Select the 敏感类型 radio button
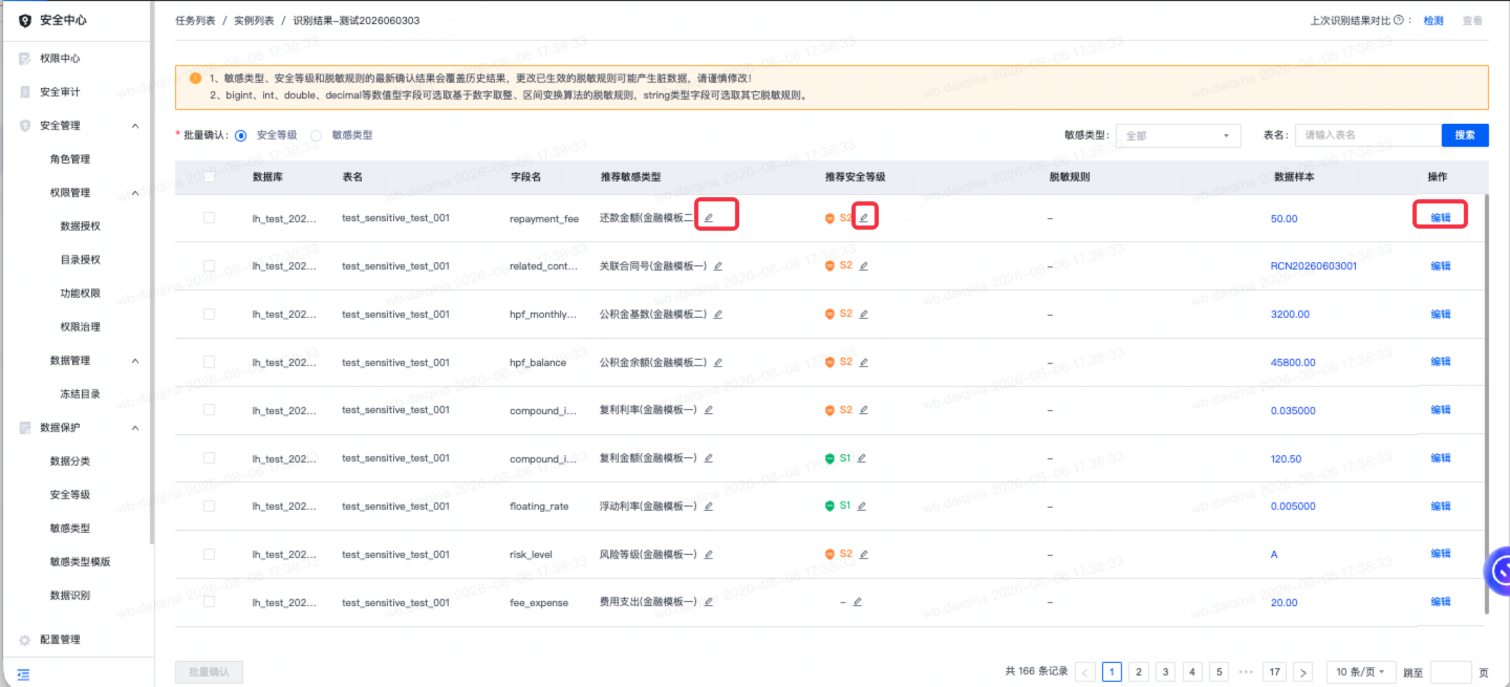Image resolution: width=1510 pixels, height=687 pixels. 316,135
